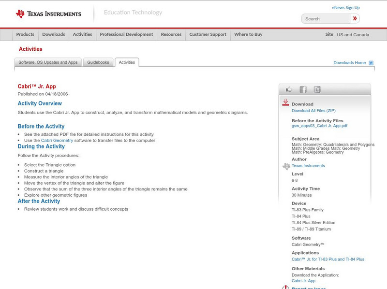The image size is (387, 289).
Task: Go to Where to Buy page
Action: point(248,34)
